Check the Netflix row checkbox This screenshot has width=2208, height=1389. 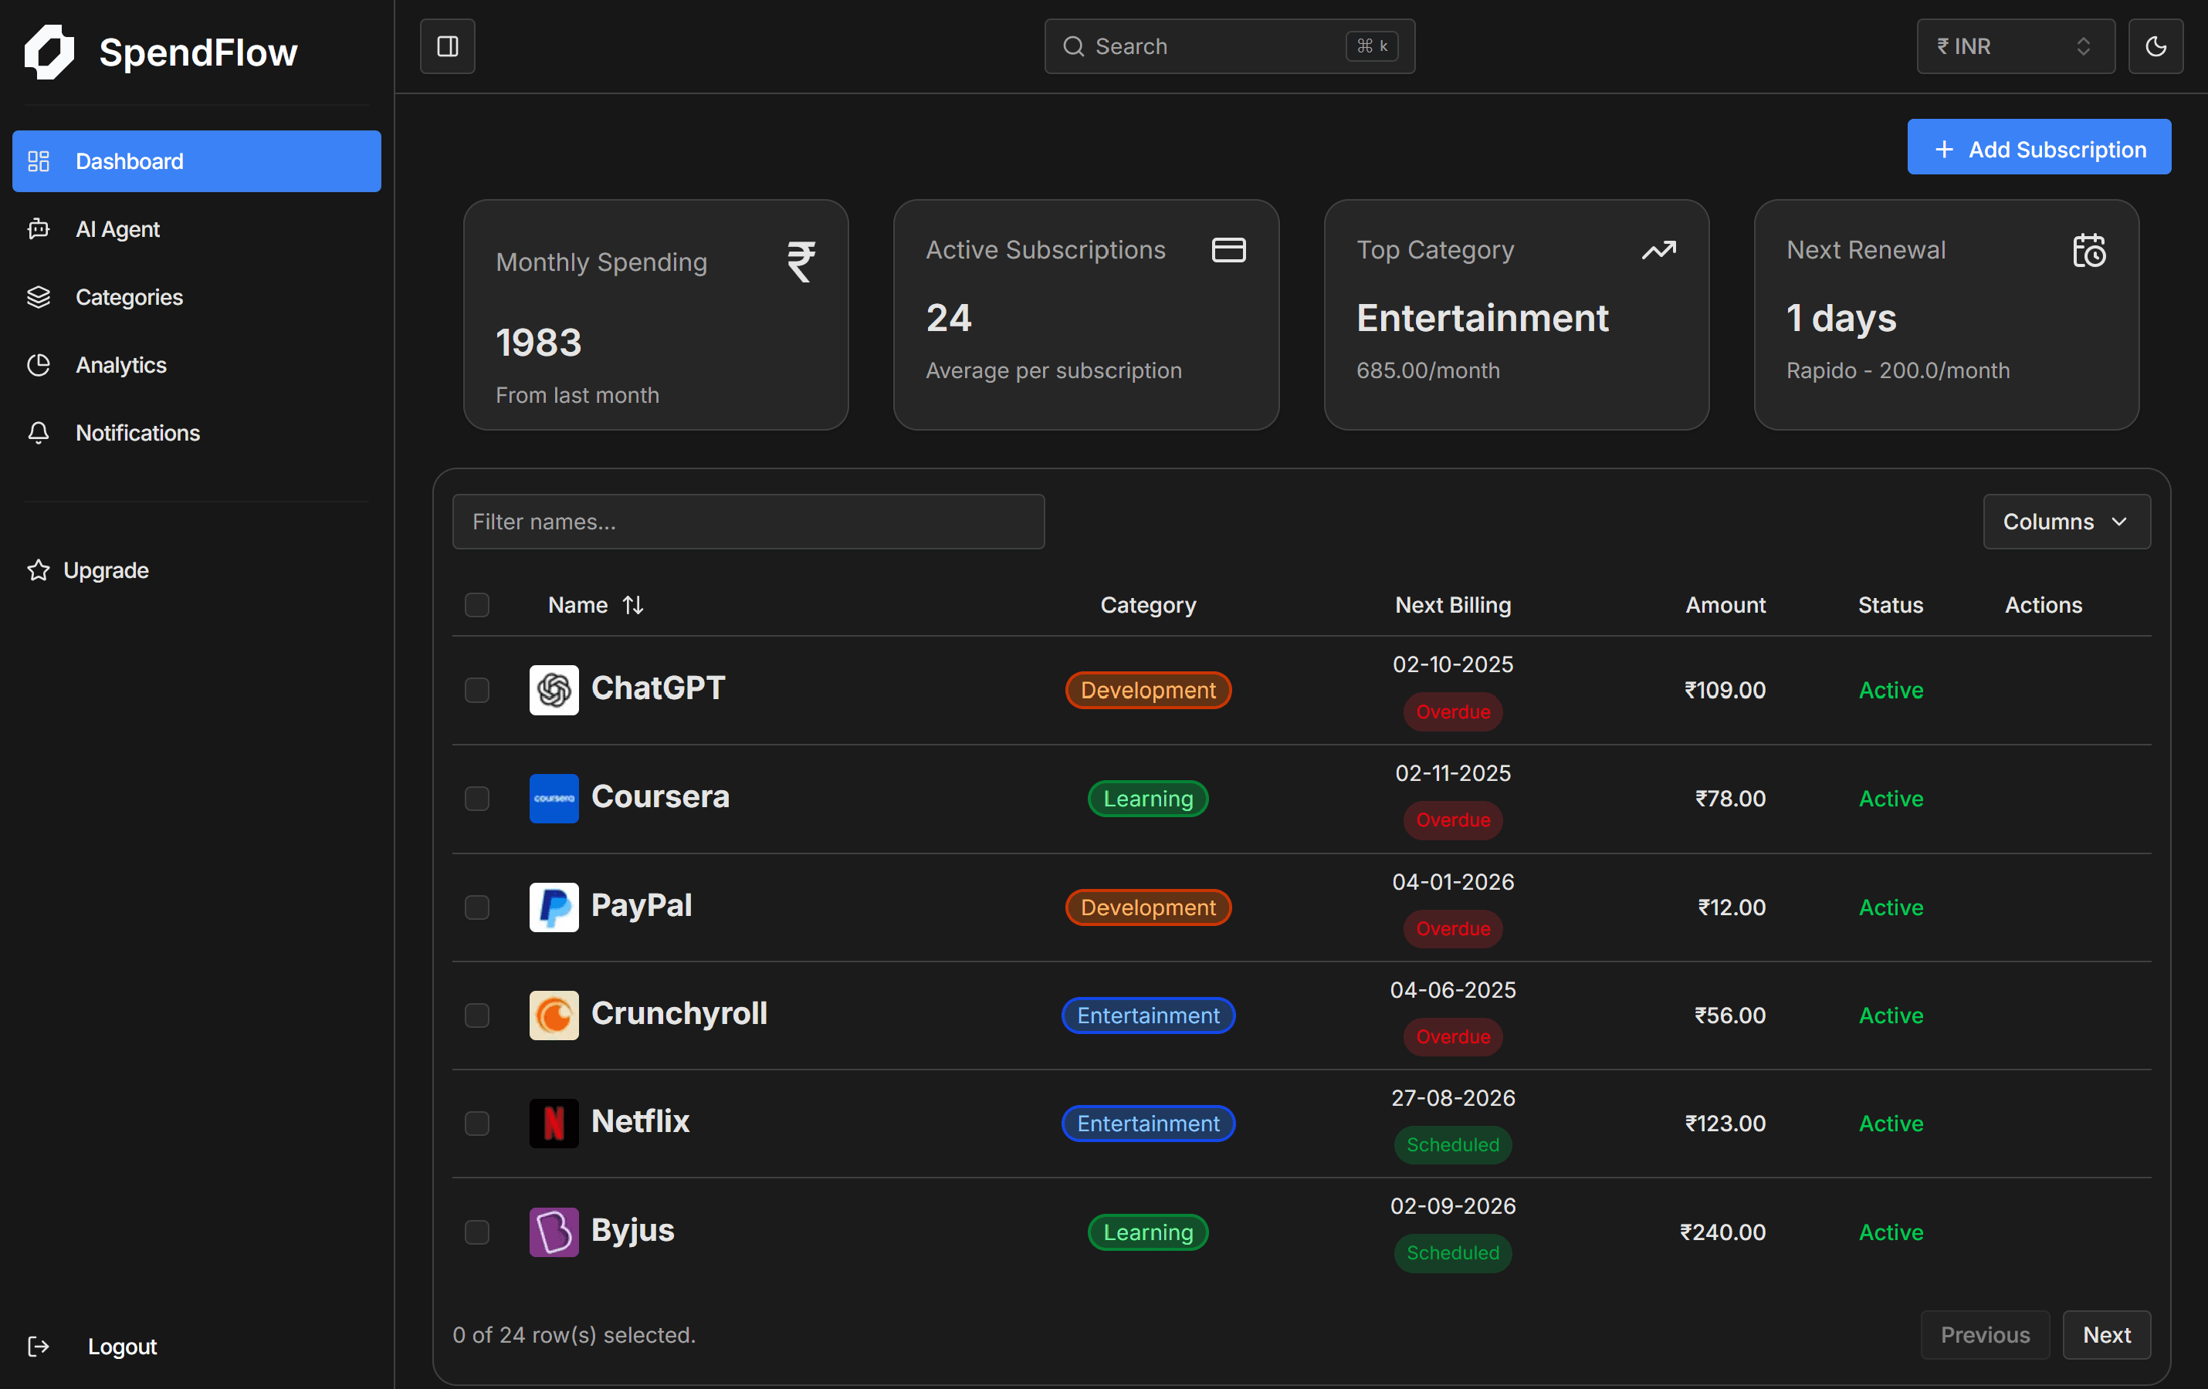point(477,1124)
